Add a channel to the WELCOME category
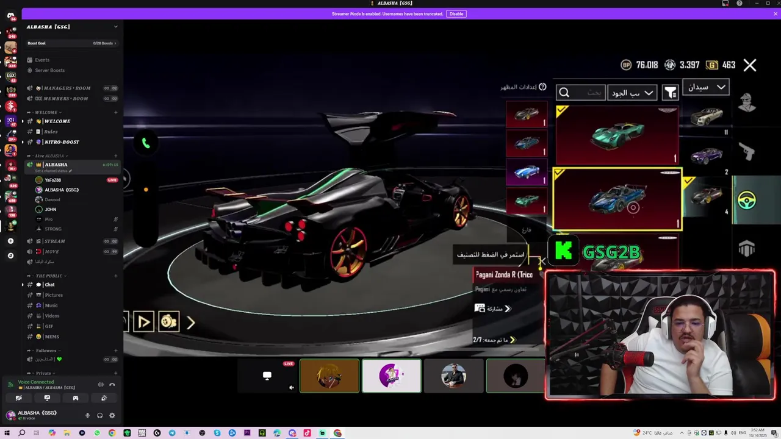 click(x=115, y=112)
